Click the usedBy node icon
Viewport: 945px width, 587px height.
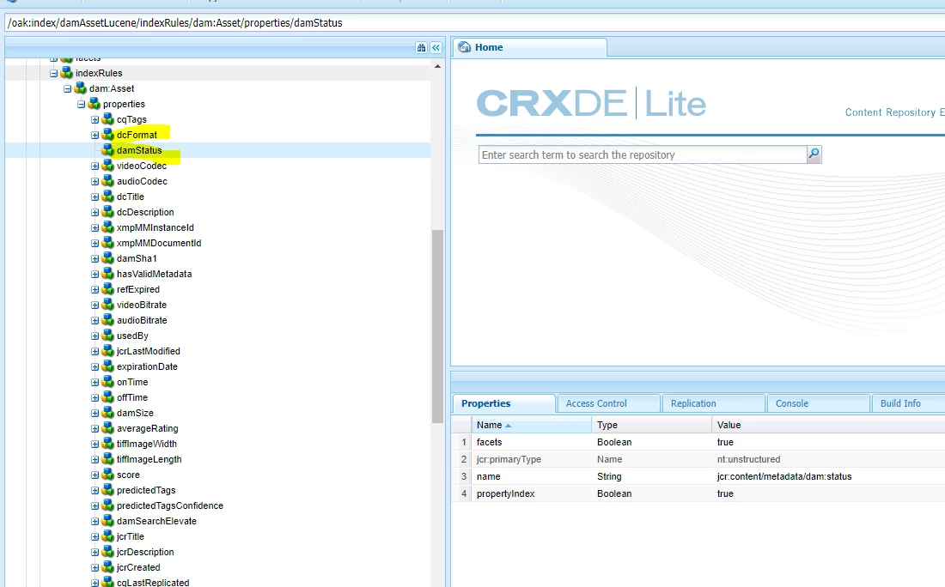(108, 336)
